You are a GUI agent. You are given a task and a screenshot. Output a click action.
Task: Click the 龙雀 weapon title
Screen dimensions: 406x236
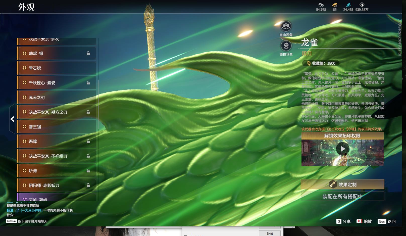(x=310, y=42)
